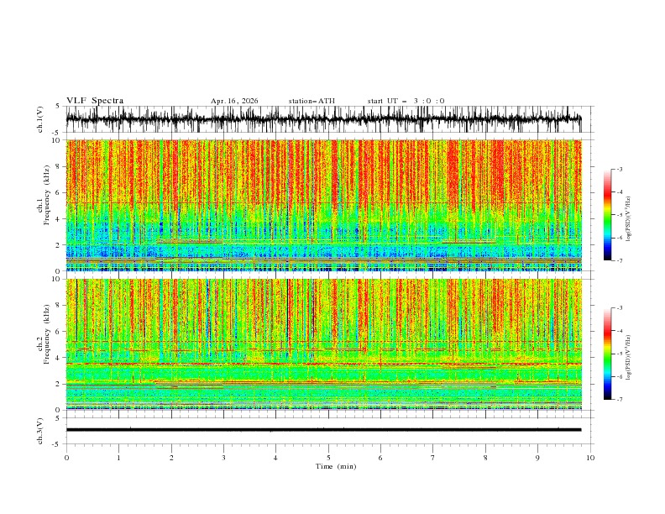Click the ch.1 frequency tick "8"
The height and width of the screenshot is (514, 665).
(60, 166)
